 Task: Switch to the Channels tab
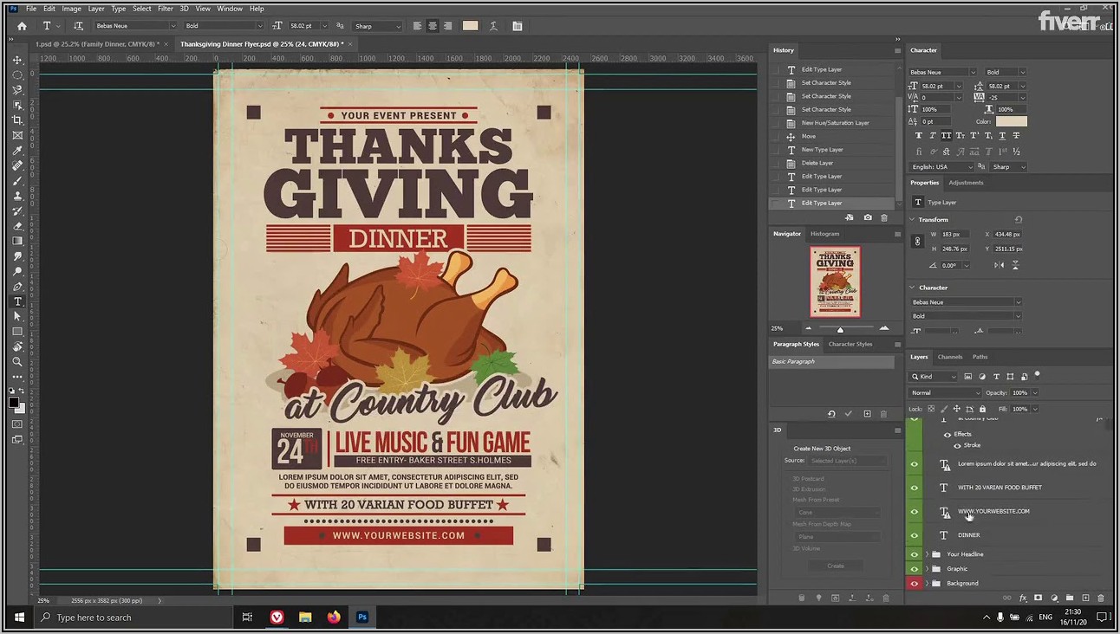(x=950, y=357)
